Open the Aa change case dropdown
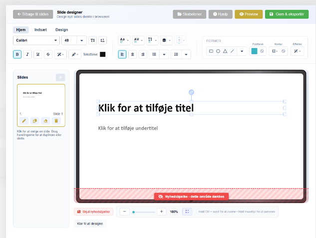The image size is (316, 238). 124,40
